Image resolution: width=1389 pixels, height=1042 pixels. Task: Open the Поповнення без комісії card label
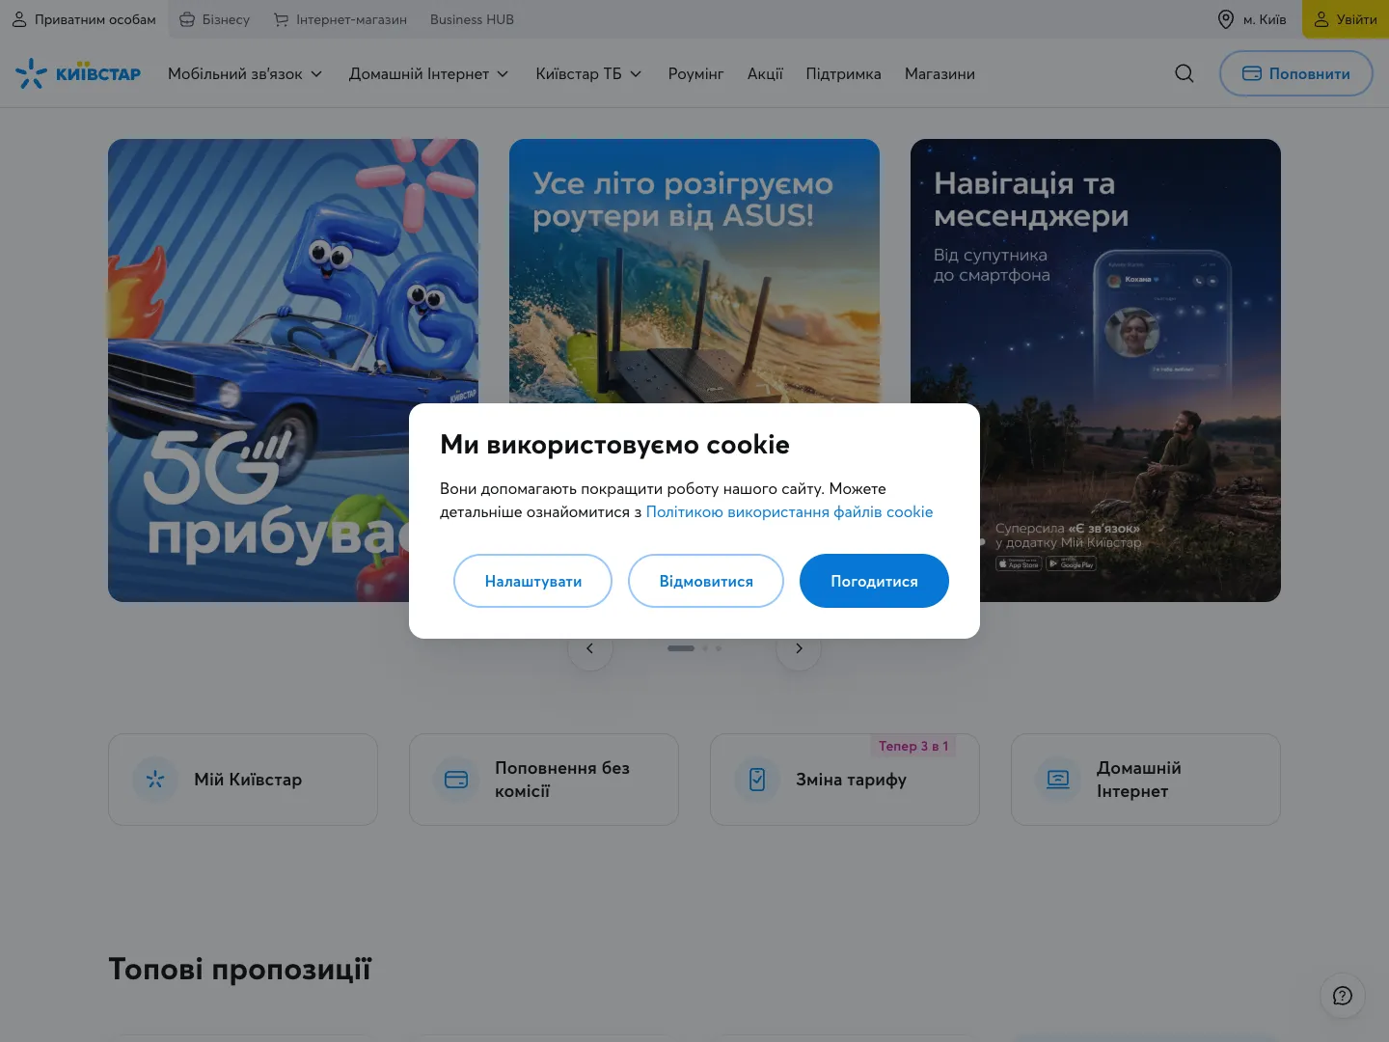562,780
